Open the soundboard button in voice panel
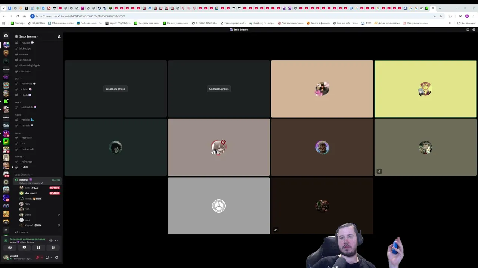 tap(53, 248)
